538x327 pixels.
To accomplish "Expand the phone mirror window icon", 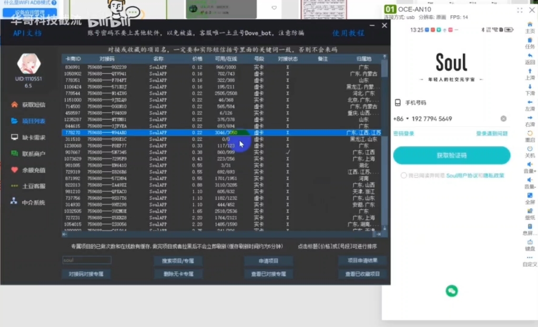I will [x=520, y=10].
